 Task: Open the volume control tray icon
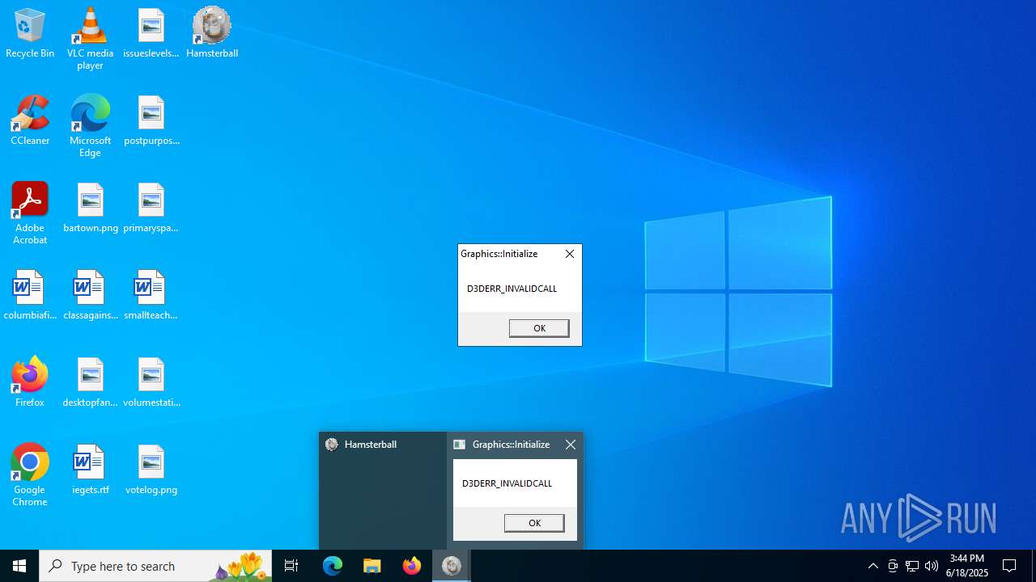[x=932, y=566]
